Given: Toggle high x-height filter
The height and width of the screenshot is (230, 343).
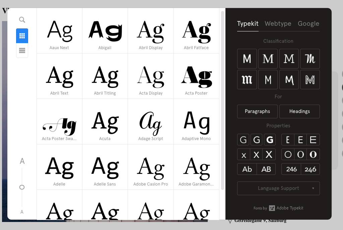Looking at the screenshot, I should (x=269, y=154).
